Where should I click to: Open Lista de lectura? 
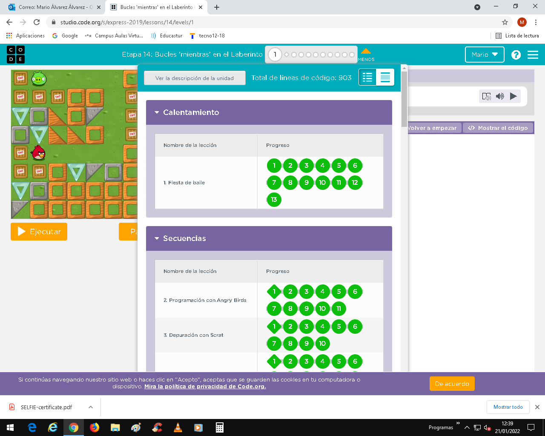pyautogui.click(x=517, y=36)
